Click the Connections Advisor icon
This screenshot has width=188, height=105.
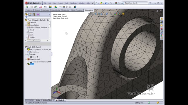[45, 7]
